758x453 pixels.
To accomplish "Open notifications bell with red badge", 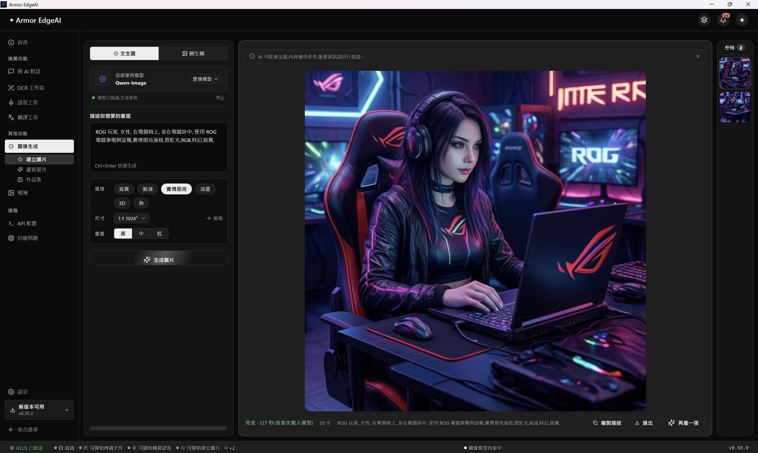I will pos(723,20).
